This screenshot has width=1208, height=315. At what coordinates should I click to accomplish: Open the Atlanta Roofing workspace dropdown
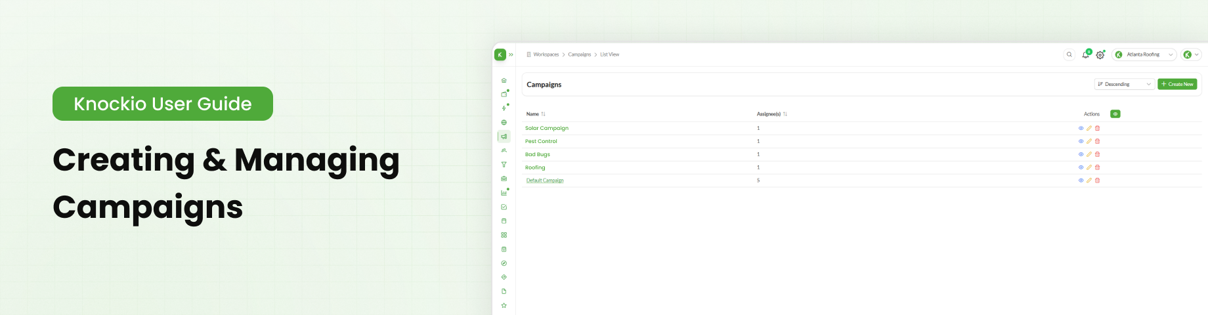[x=1144, y=54]
